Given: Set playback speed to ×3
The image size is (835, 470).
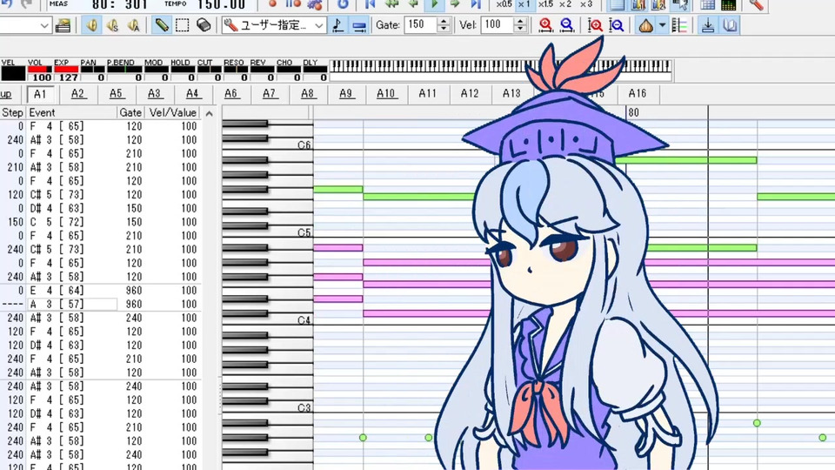Looking at the screenshot, I should pos(585,3).
